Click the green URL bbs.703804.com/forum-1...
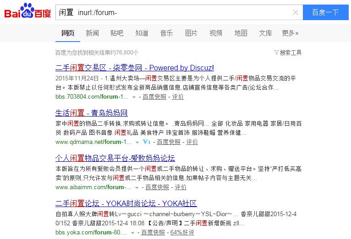Screen dimensions: 351x239 pos(92,96)
